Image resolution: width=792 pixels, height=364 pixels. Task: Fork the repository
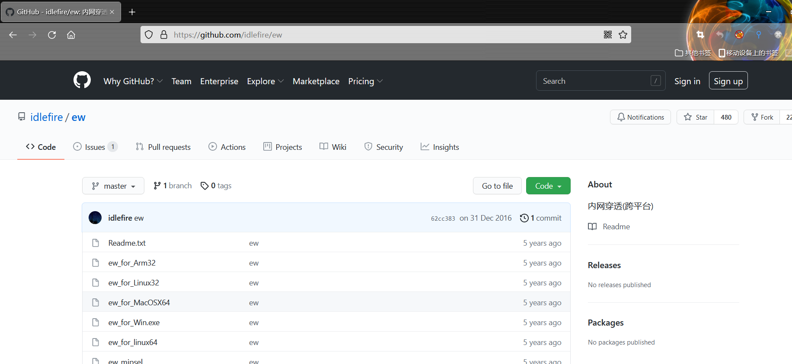coord(762,117)
